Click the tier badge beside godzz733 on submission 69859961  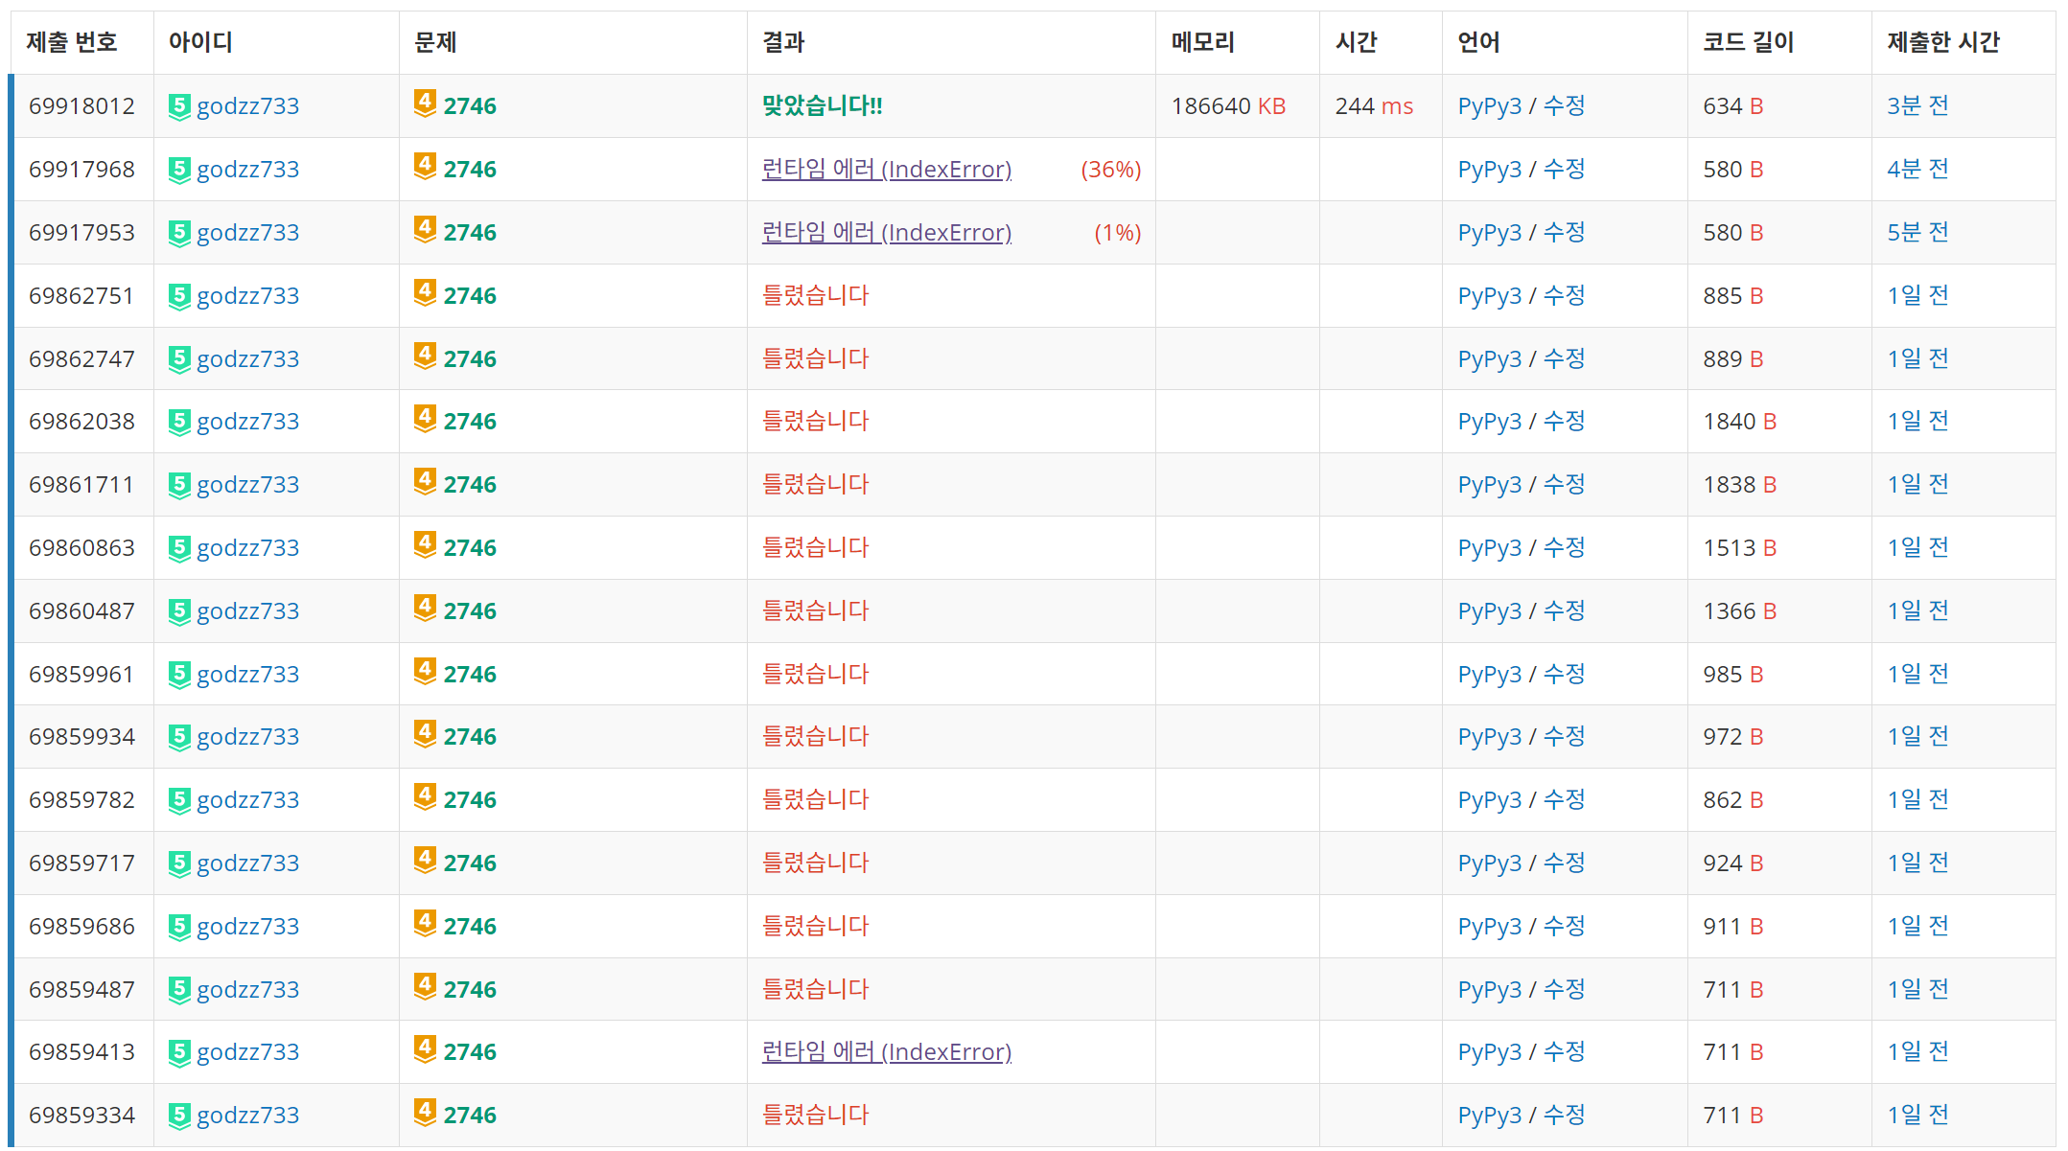(x=179, y=675)
